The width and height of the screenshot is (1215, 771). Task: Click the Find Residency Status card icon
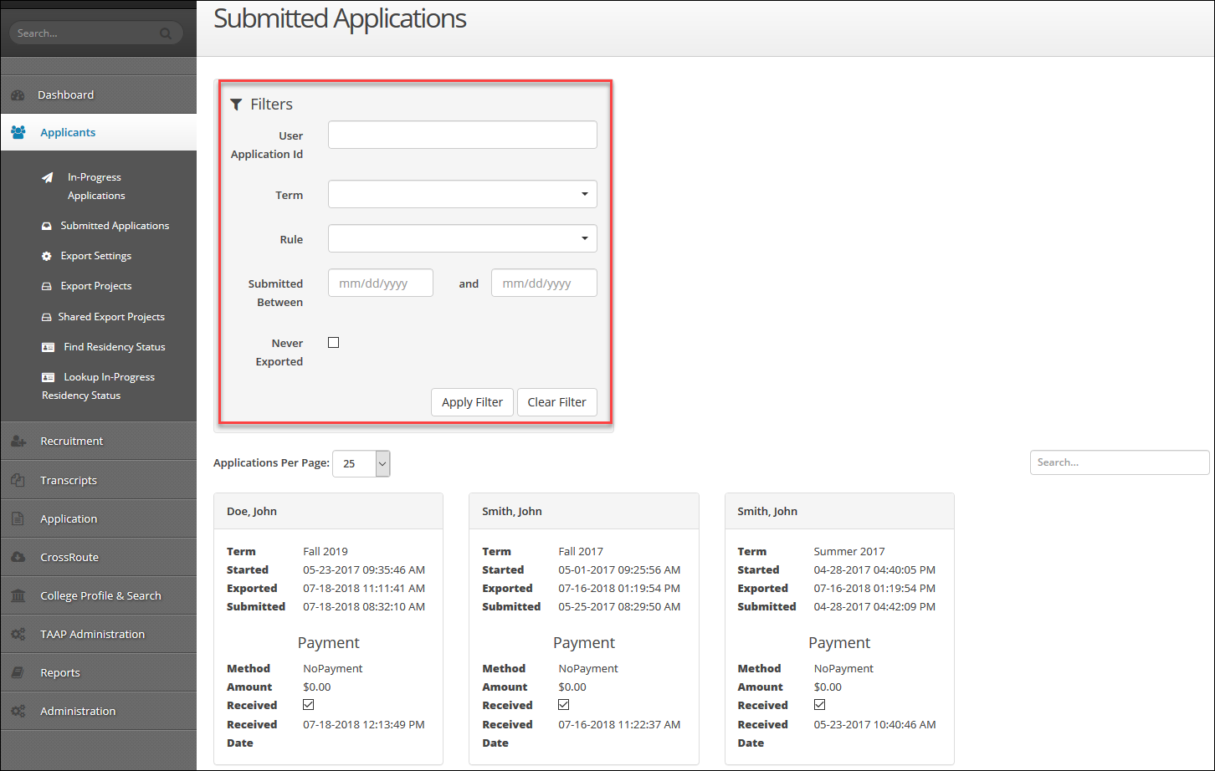pos(48,346)
